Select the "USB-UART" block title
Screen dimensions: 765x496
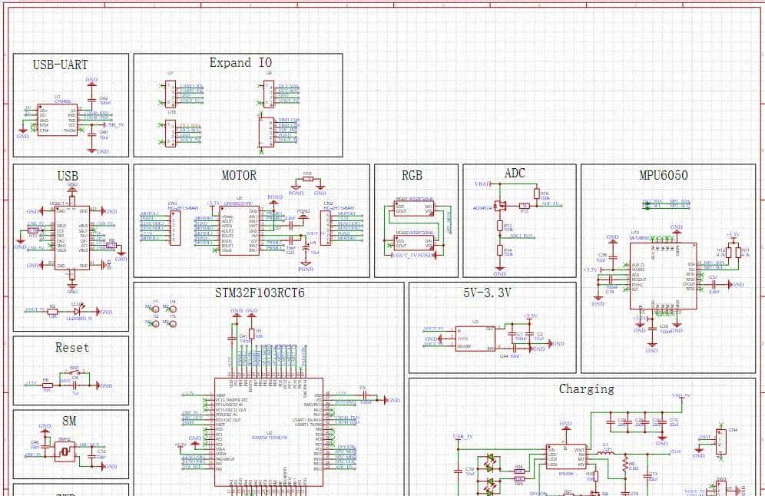62,64
